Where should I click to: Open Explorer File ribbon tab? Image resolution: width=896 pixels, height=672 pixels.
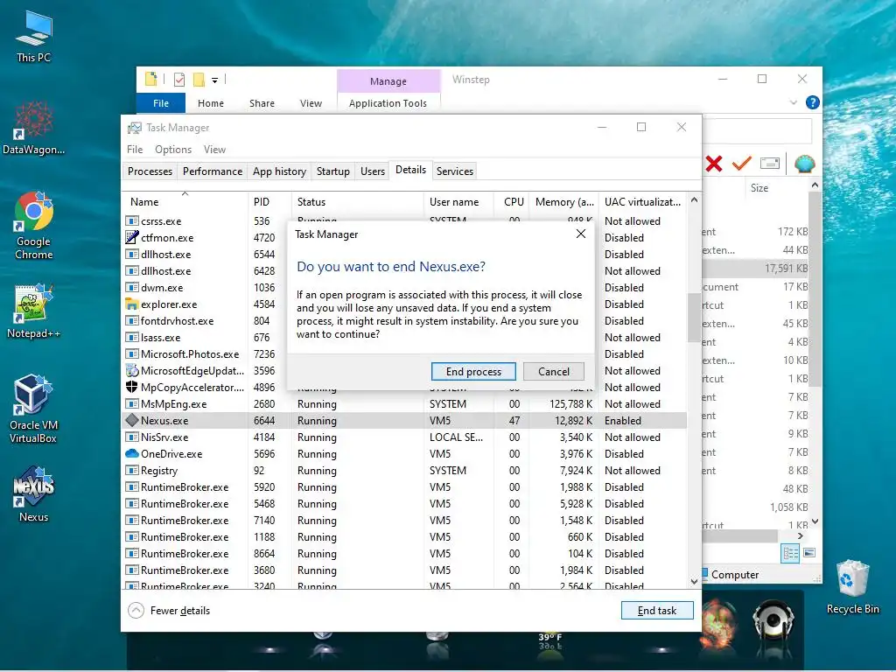pos(161,103)
